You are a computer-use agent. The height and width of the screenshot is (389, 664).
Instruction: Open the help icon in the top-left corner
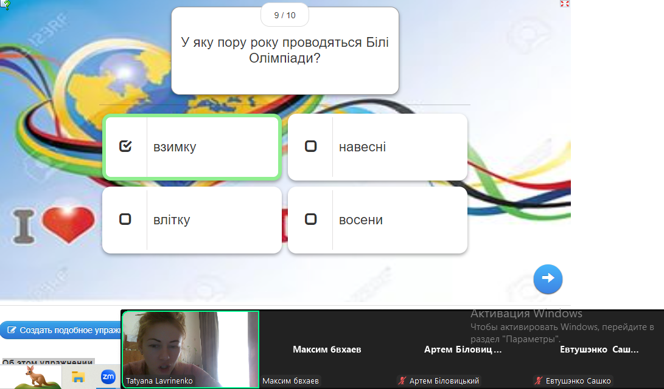click(x=5, y=5)
